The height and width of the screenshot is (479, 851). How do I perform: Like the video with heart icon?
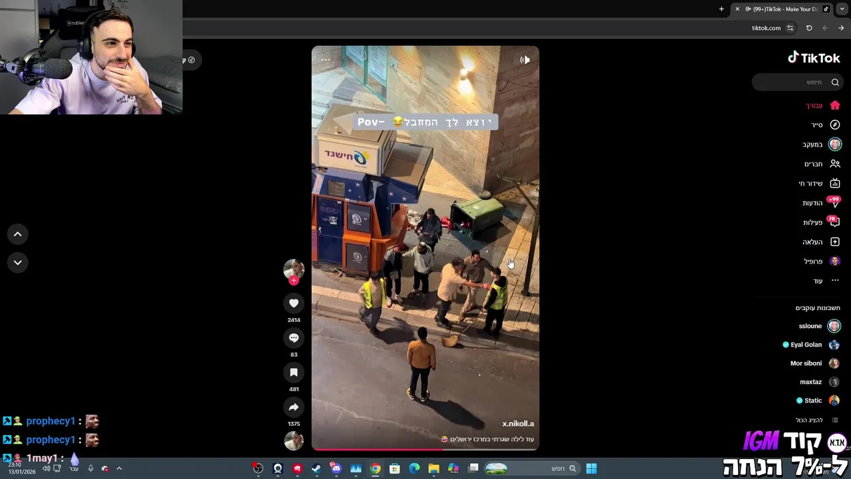[294, 303]
